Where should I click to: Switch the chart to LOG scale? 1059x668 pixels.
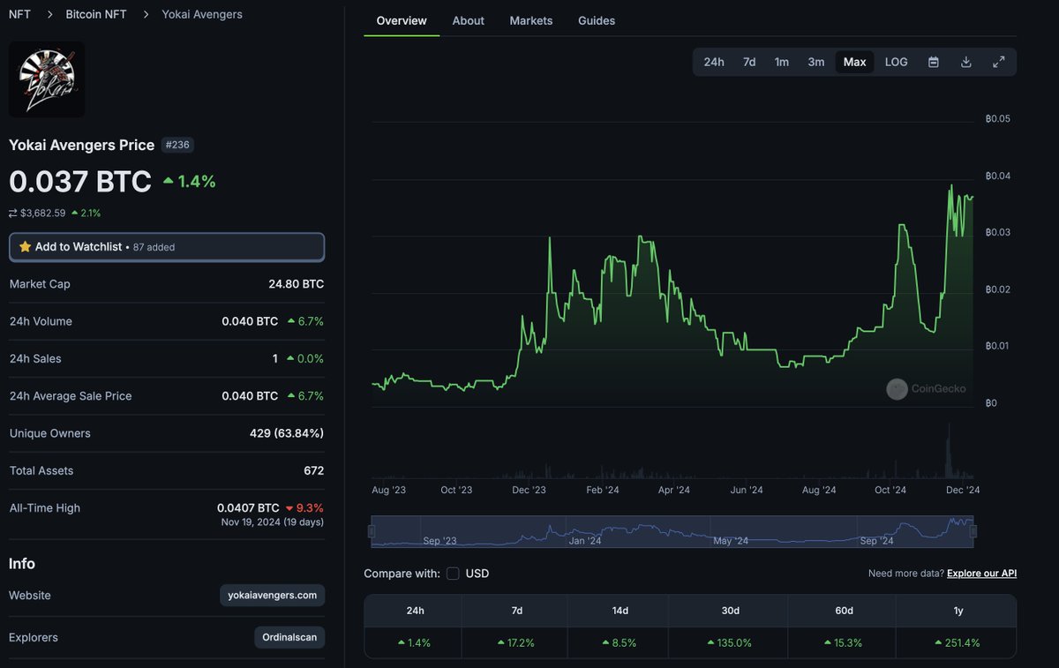tap(896, 62)
